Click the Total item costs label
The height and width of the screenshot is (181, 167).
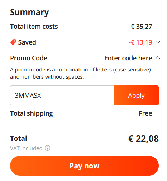pos(34,27)
